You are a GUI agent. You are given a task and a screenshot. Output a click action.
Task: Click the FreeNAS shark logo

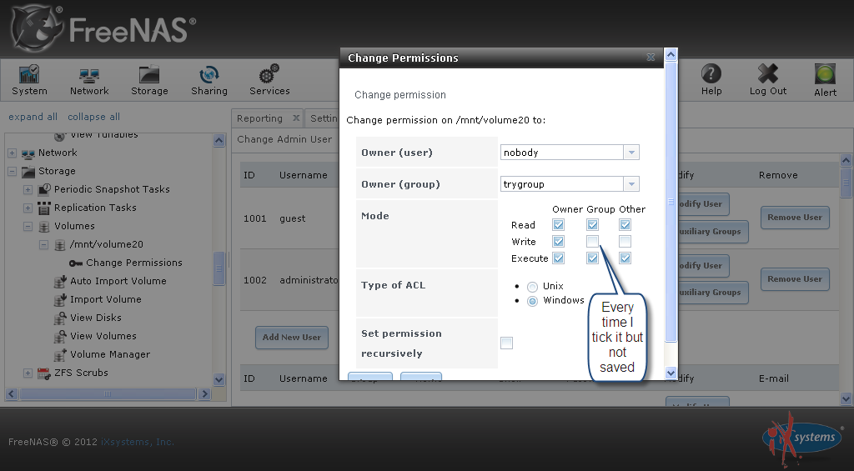coord(38,29)
